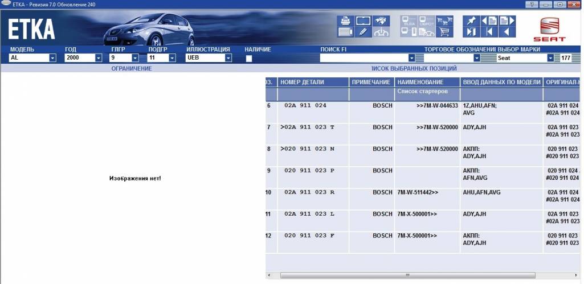Toggle the Наличие checkbox

[x=248, y=58]
